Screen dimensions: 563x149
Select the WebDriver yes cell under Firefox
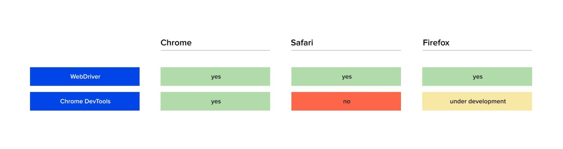pyautogui.click(x=477, y=77)
